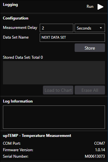The width and height of the screenshot is (108, 162).
Task: Click inside the Log Information text box
Action: tap(54, 117)
